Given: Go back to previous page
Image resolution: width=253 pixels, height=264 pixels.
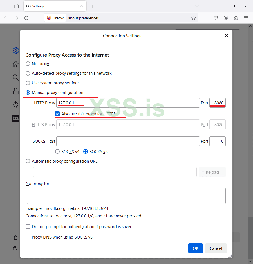Looking at the screenshot, I should 6,18.
